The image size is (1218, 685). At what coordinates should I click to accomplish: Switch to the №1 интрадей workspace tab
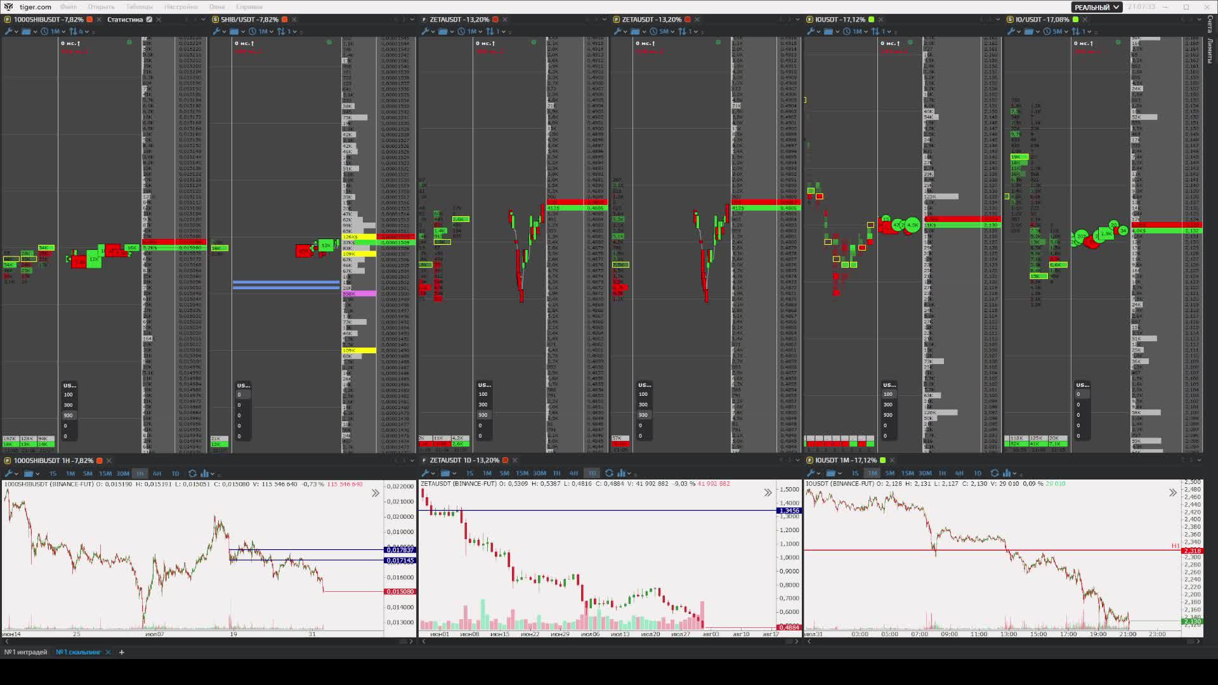27,651
